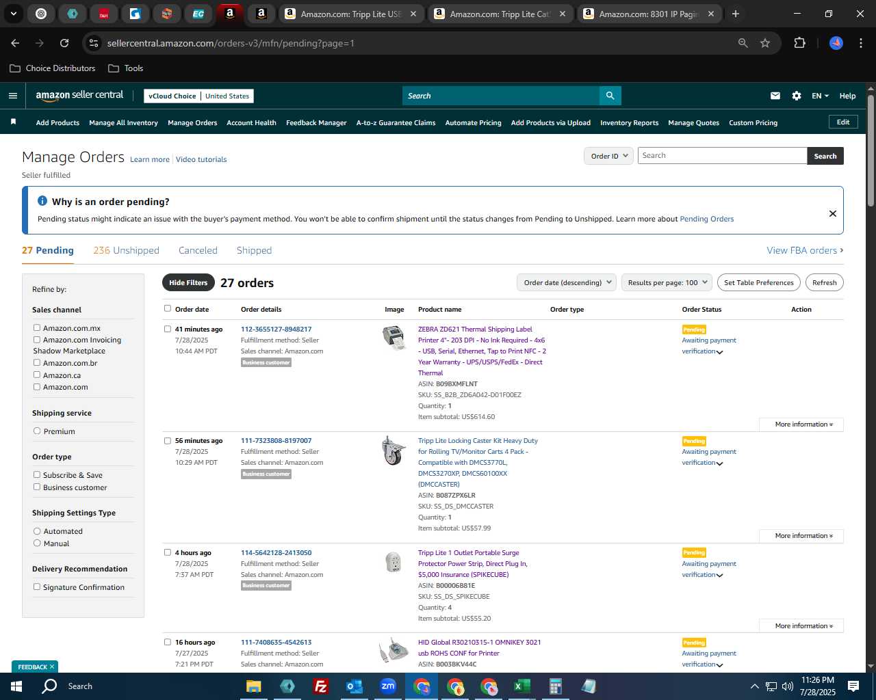
Task: Open the Account Health menu item
Action: click(x=251, y=123)
